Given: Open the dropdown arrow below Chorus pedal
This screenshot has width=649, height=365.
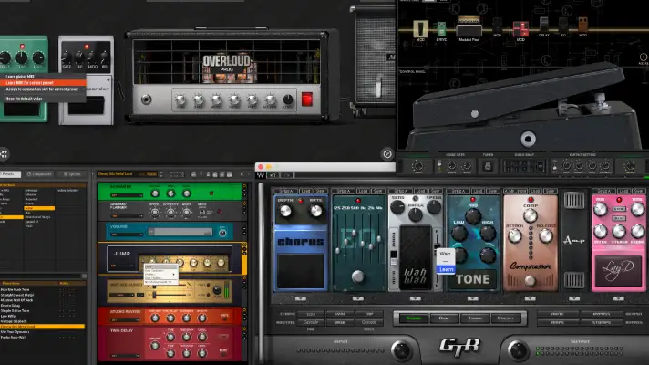Looking at the screenshot, I should coord(303,298).
